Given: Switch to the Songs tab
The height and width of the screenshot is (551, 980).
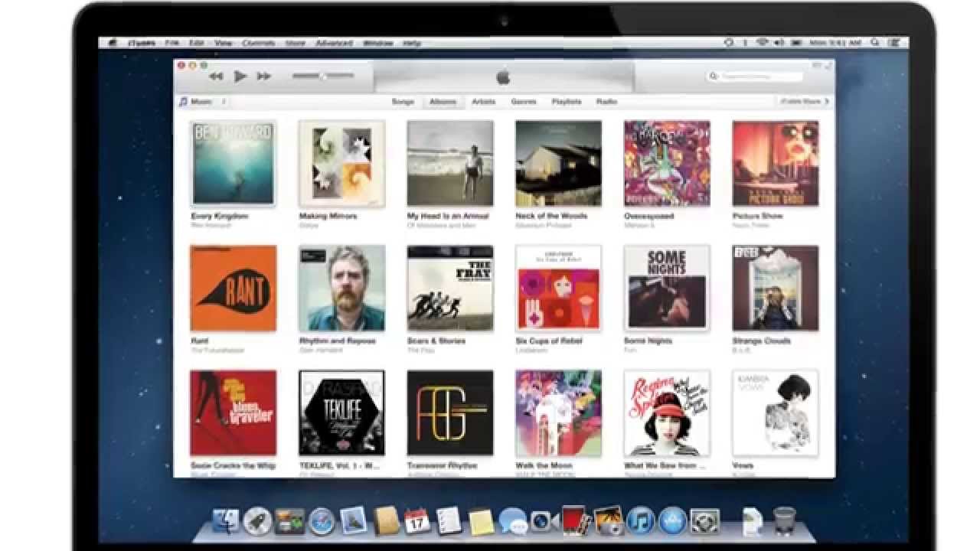Looking at the screenshot, I should pos(403,101).
